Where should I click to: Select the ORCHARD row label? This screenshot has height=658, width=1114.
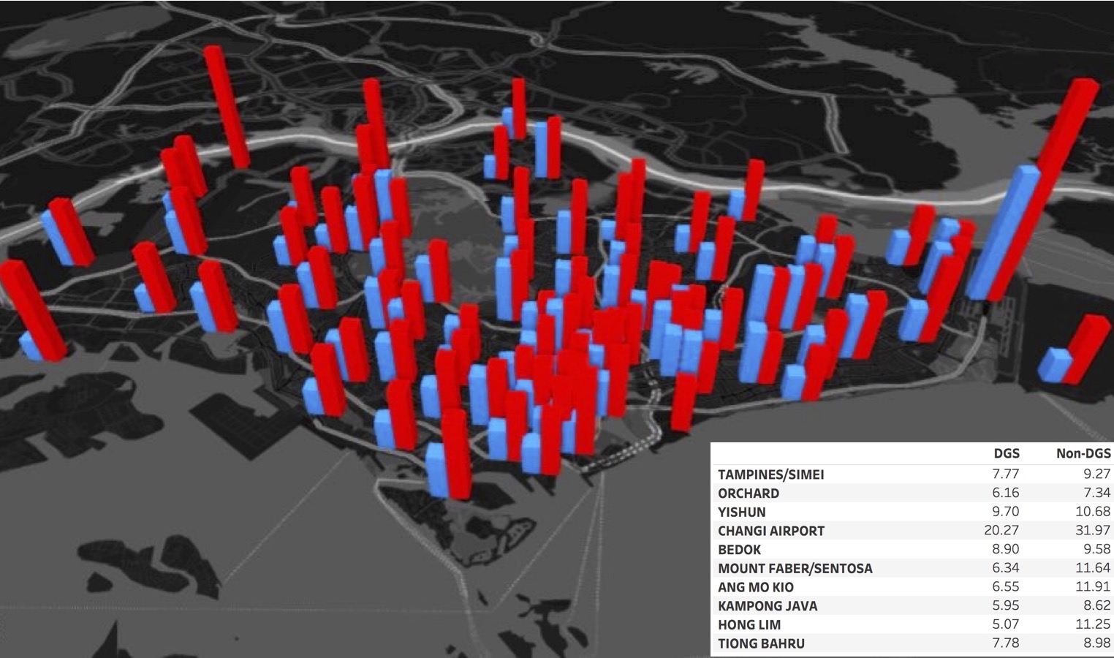pyautogui.click(x=749, y=494)
